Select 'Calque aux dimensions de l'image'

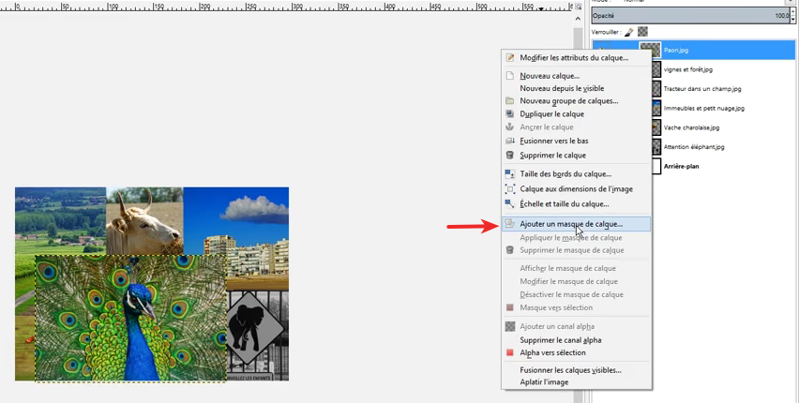[577, 189]
